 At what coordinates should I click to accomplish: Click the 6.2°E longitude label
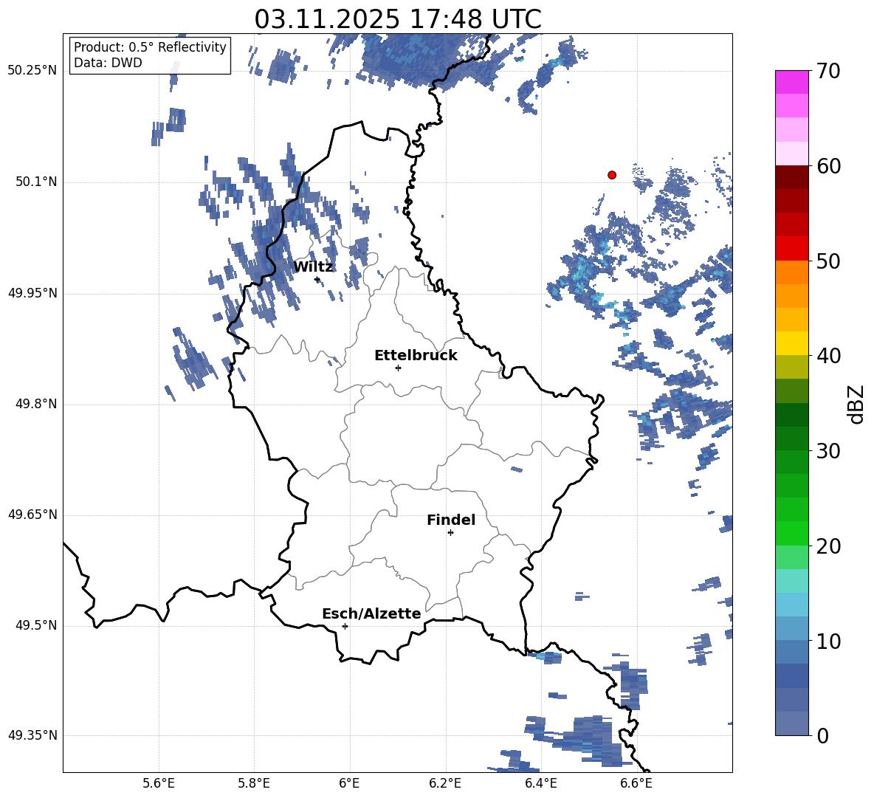point(445,783)
